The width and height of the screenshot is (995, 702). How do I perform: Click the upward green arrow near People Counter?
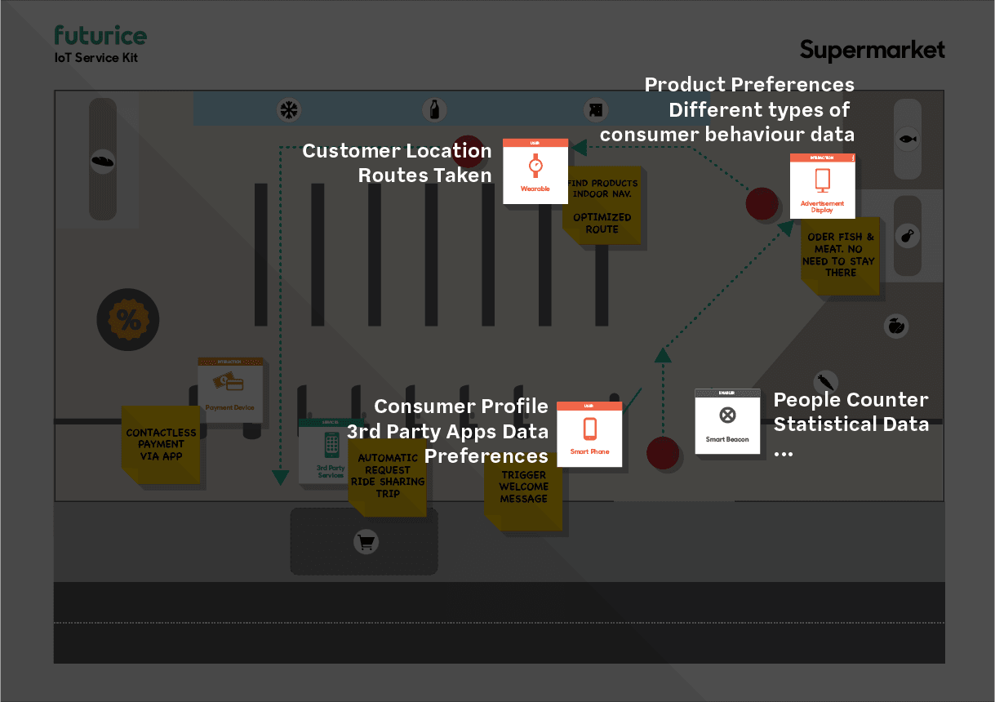pyautogui.click(x=664, y=357)
